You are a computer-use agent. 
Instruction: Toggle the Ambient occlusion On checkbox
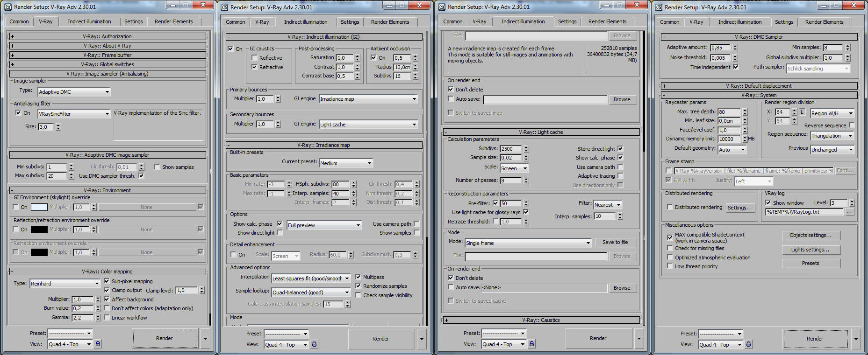373,58
